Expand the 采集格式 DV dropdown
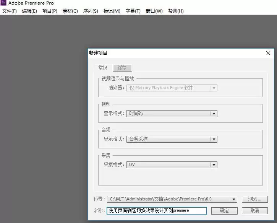Image resolution: width=277 pixels, height=223 pixels. click(x=214, y=165)
